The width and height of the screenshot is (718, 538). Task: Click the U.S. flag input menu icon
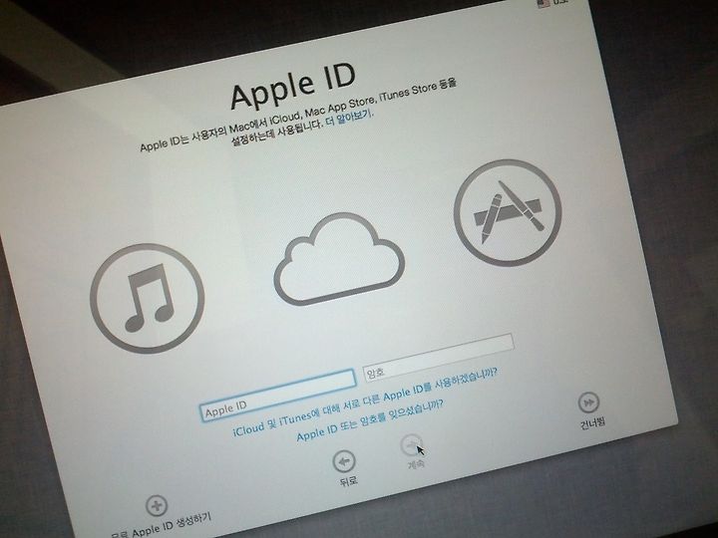543,3
